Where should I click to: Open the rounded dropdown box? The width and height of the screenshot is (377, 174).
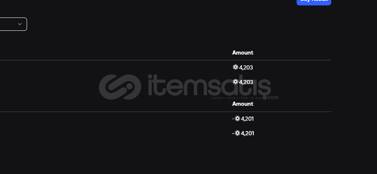click(13, 24)
